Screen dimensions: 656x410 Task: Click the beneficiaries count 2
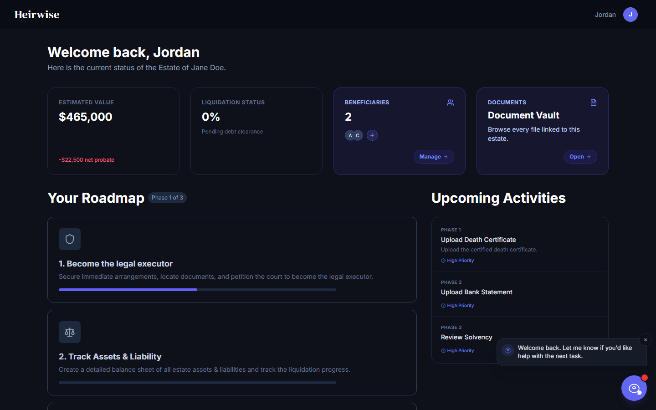pos(348,117)
